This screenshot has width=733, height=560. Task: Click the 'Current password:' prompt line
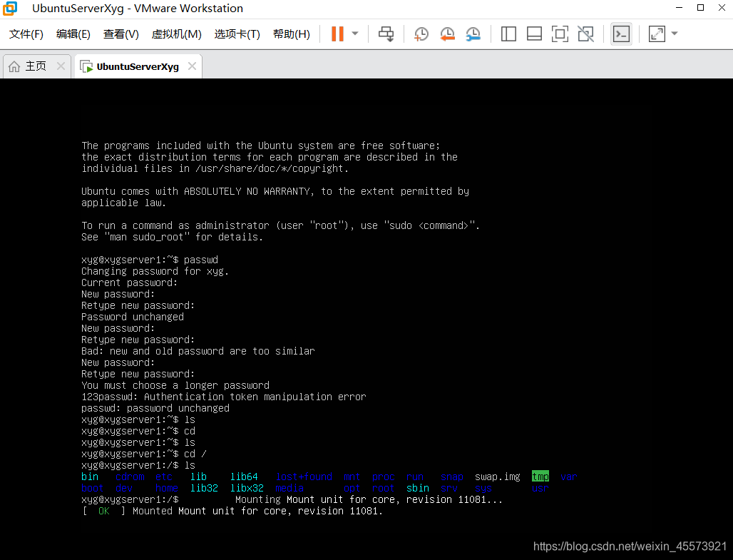coord(130,282)
